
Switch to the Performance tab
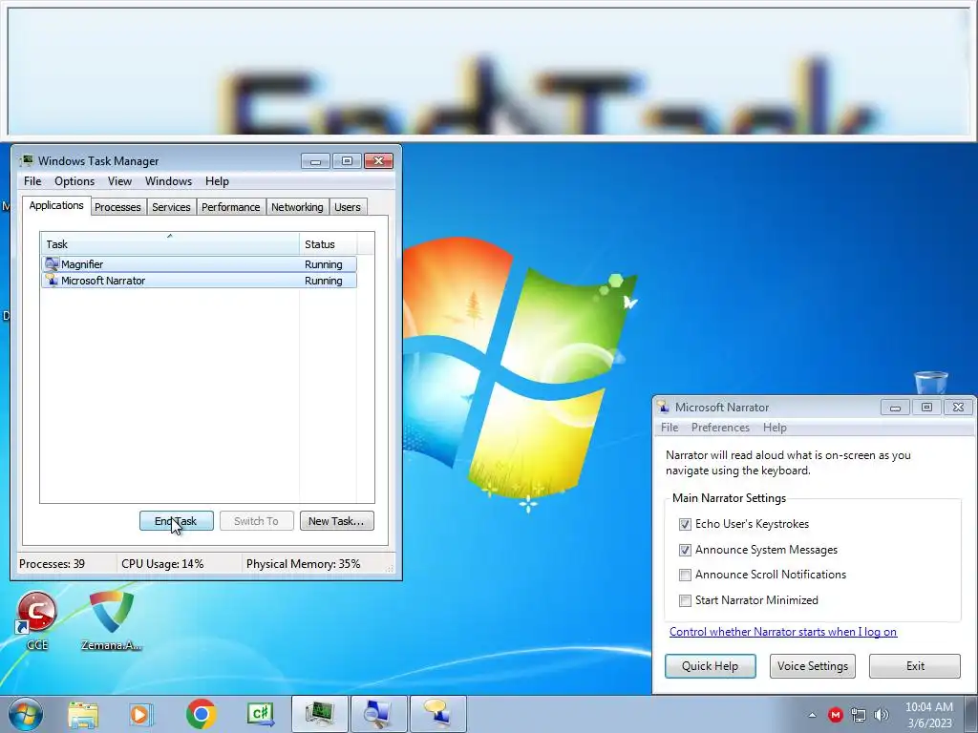[x=231, y=207]
